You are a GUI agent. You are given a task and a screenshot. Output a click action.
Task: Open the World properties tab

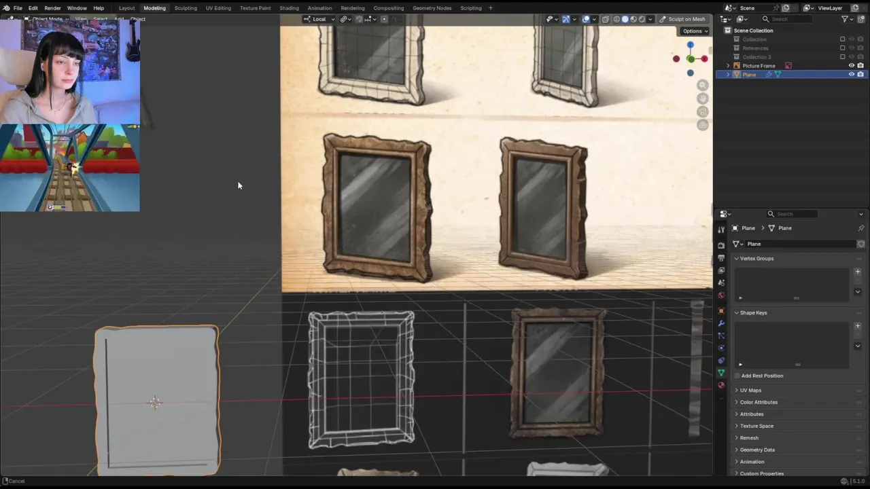(x=721, y=295)
